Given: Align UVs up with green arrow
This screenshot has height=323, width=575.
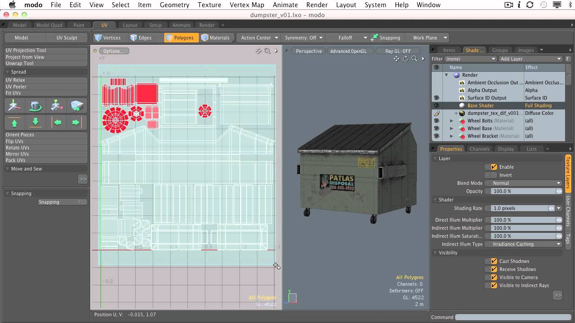Looking at the screenshot, I should pyautogui.click(x=14, y=122).
